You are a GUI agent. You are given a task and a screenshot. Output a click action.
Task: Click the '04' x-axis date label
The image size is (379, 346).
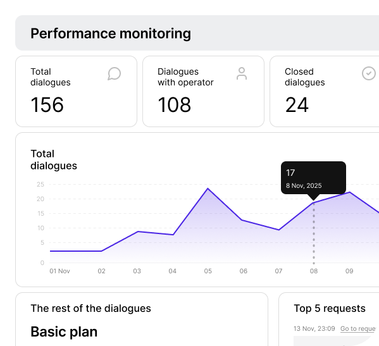[172, 271]
